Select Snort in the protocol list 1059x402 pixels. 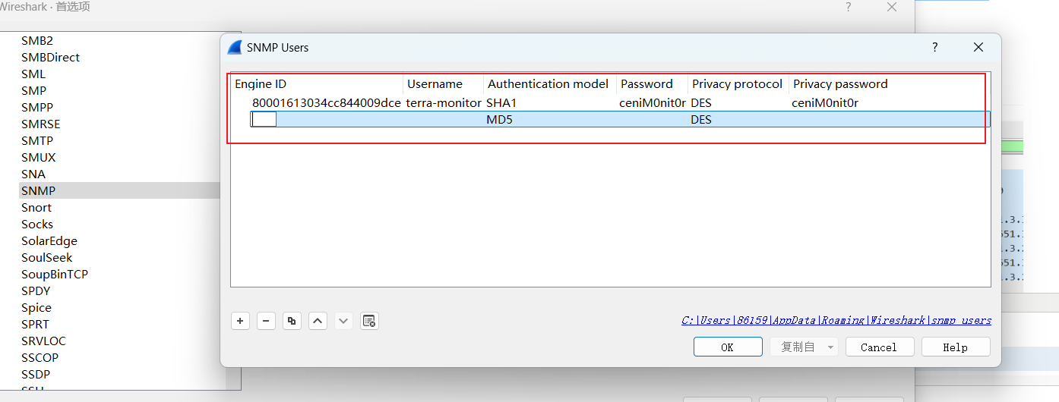pos(36,207)
